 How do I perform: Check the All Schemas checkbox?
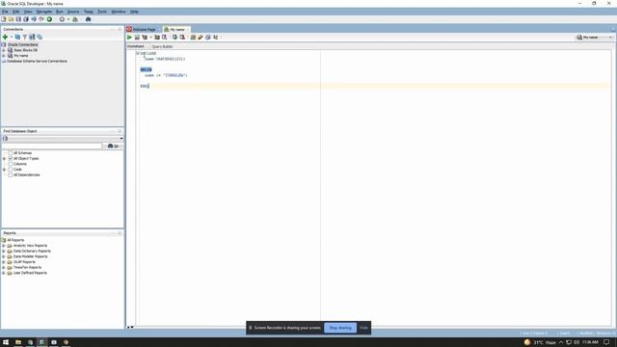(x=11, y=153)
